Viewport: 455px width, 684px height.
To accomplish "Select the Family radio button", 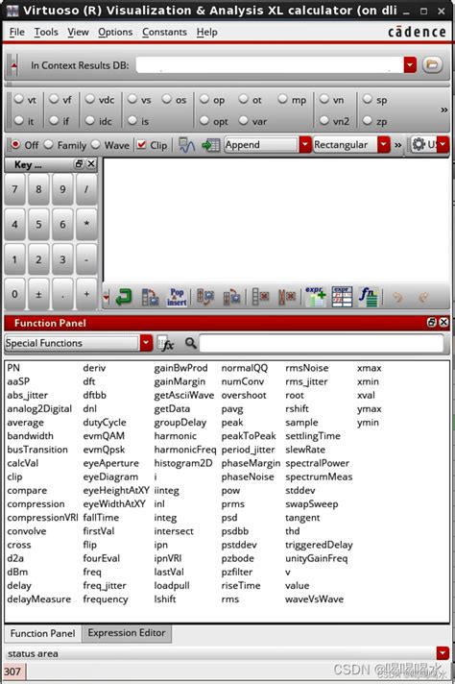I will (x=49, y=144).
